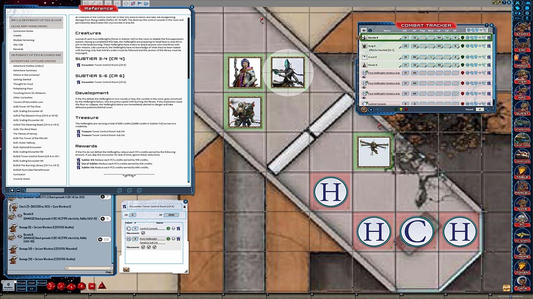533x299 pixels.
Task: Roll the red d20 from the dice tray
Action: (52, 285)
